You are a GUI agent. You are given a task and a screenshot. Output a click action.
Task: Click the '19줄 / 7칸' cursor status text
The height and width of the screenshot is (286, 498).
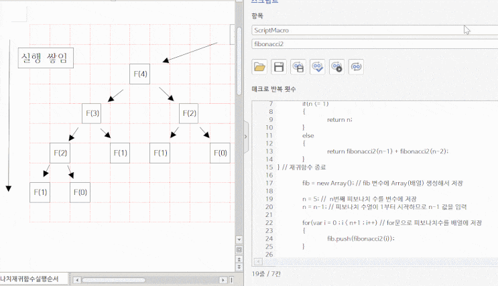266,274
